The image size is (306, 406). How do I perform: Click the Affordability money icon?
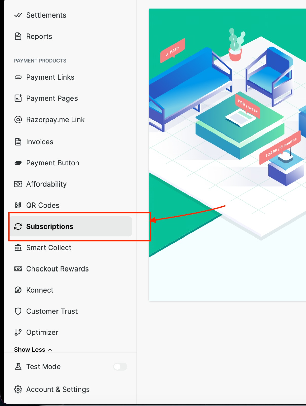point(18,184)
